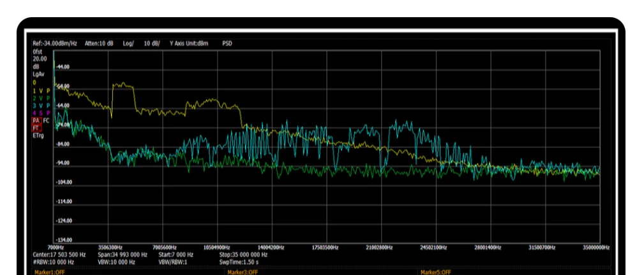
Task: Select the green trace 2 indicator
Action: click(x=41, y=98)
